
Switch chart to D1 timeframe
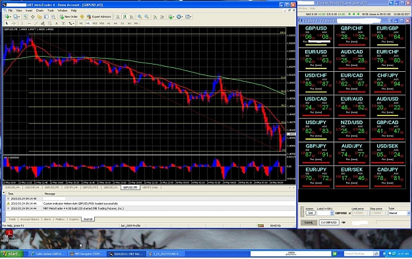point(123,23)
